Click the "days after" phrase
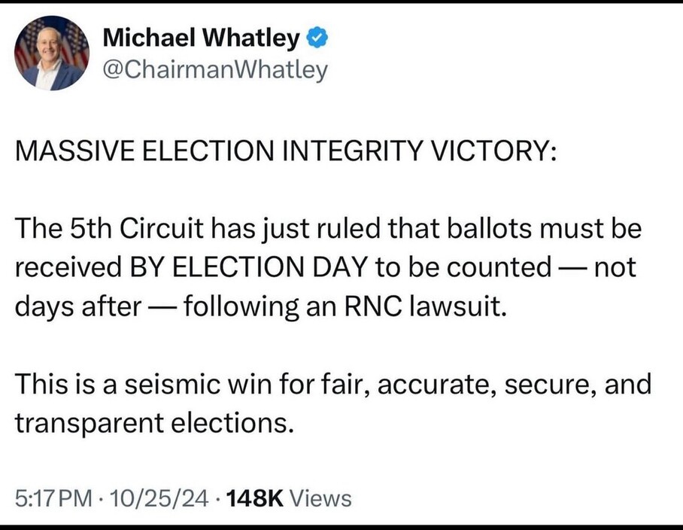 pos(71,307)
